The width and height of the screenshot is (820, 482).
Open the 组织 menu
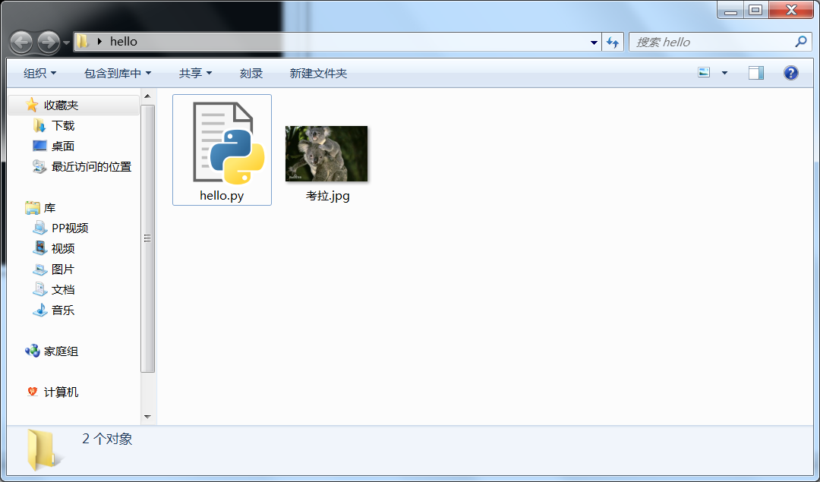pyautogui.click(x=39, y=73)
